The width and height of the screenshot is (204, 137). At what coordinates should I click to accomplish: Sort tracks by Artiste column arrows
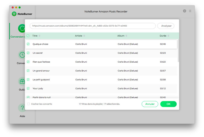[x=84, y=36]
